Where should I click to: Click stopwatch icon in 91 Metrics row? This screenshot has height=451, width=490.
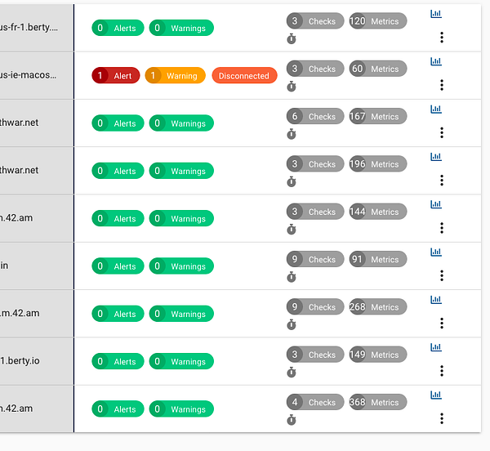click(x=292, y=277)
